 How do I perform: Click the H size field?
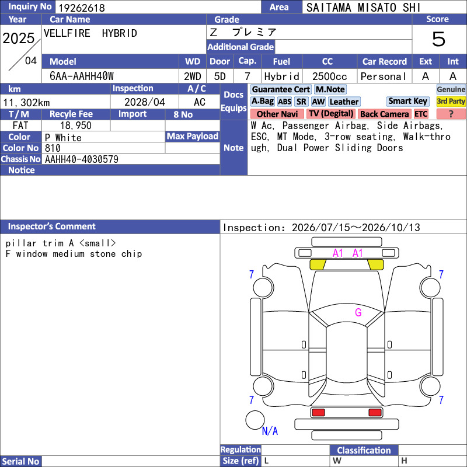click(433, 461)
